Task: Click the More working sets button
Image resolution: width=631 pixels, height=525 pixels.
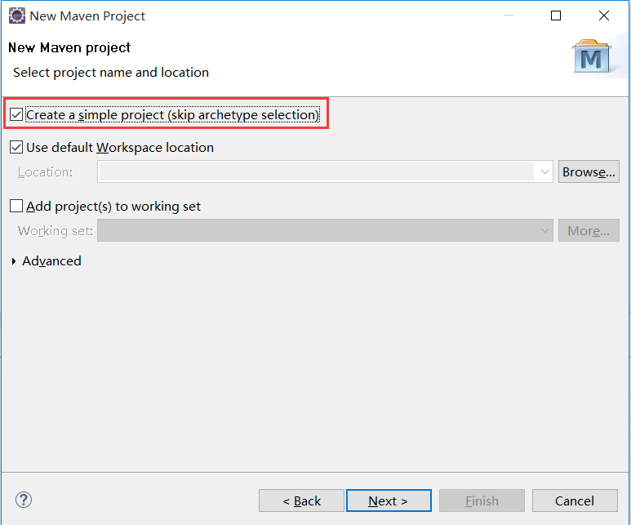Action: [x=589, y=231]
